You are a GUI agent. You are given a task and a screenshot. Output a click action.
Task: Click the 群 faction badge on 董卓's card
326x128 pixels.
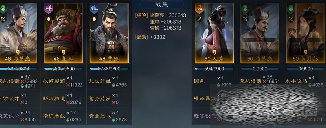coord(48,8)
